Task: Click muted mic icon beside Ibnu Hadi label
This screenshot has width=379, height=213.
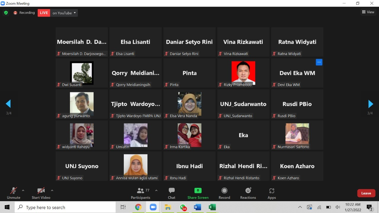Action: click(166, 178)
